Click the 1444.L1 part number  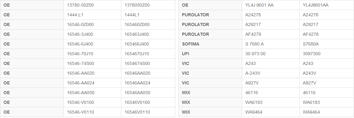[75, 15]
